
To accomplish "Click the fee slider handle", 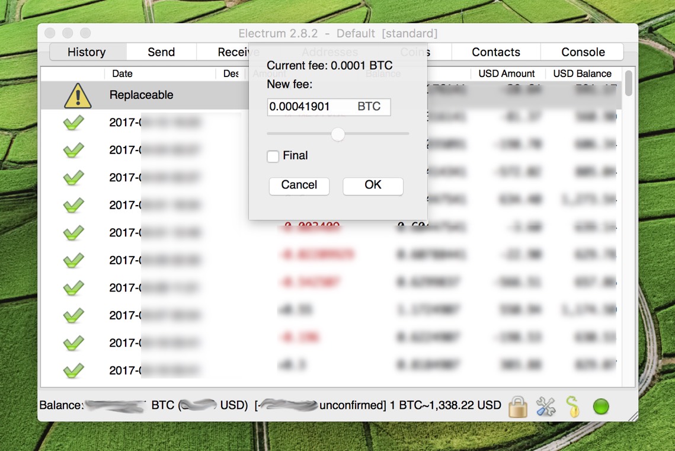I will (338, 135).
